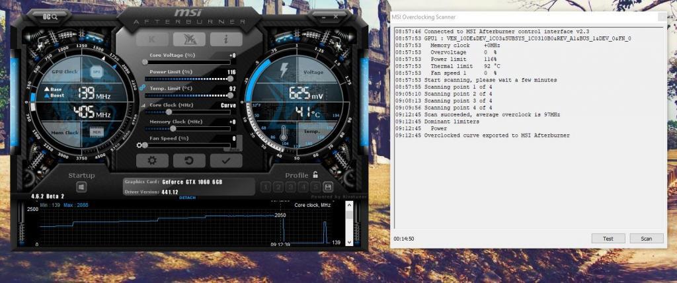Viewport: 677px width, 283px height.
Task: Save profile using the floppy disk icon
Action: (x=327, y=187)
